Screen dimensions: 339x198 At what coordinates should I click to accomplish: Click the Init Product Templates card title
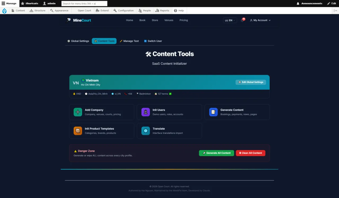99,129
